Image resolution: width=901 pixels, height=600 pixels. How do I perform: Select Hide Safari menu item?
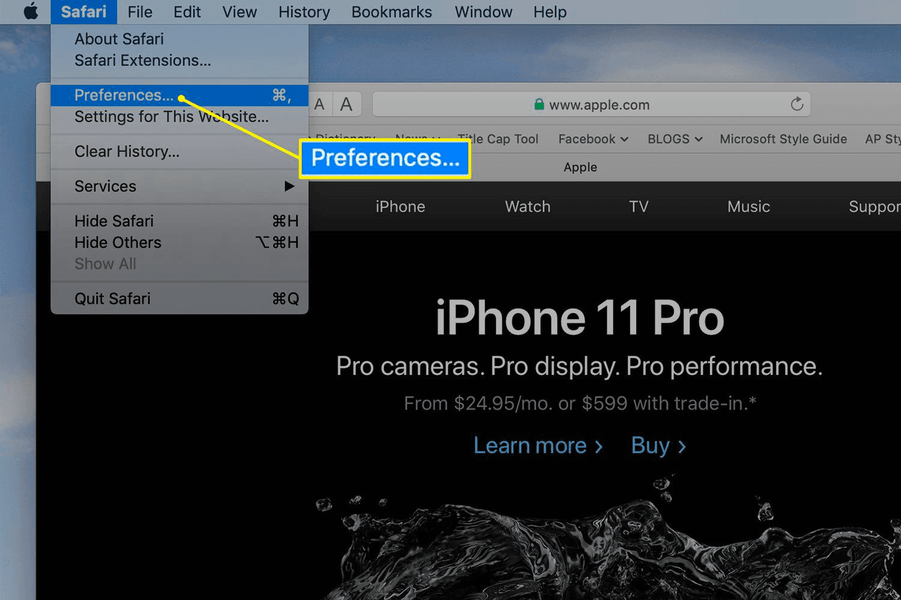click(x=180, y=221)
